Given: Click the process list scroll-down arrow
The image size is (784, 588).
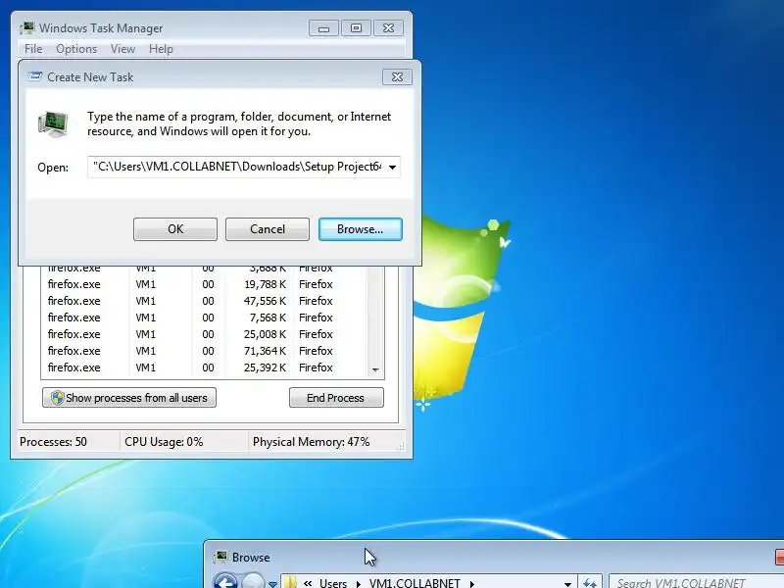Looking at the screenshot, I should pos(375,370).
